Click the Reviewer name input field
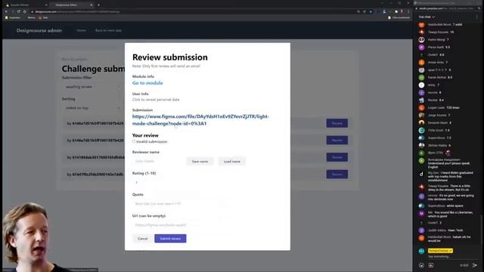Image resolution: width=484 pixels, height=272 pixels. [x=158, y=161]
